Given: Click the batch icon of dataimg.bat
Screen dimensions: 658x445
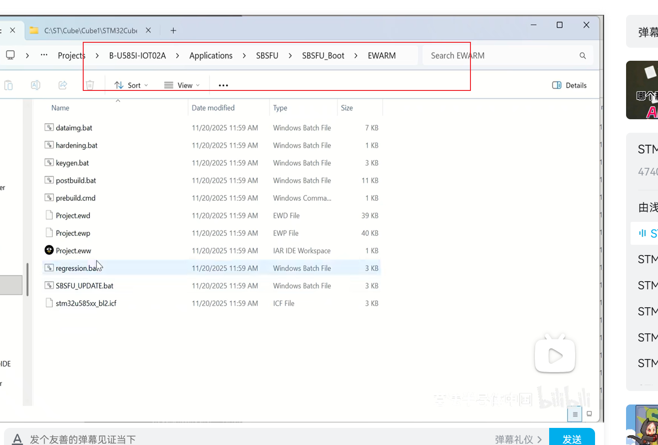Looking at the screenshot, I should pos(49,127).
